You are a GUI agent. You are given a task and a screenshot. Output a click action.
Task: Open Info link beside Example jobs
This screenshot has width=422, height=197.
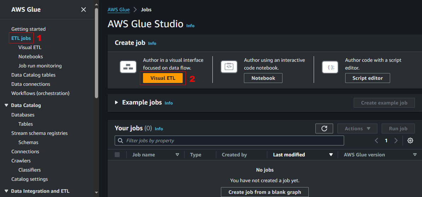coord(169,103)
